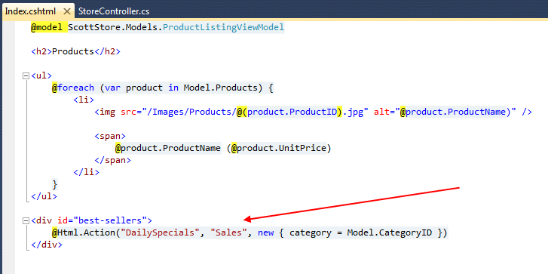Viewport: 548px width, 274px height.
Task: Collapse the best-sellers div region
Action: coord(26,221)
